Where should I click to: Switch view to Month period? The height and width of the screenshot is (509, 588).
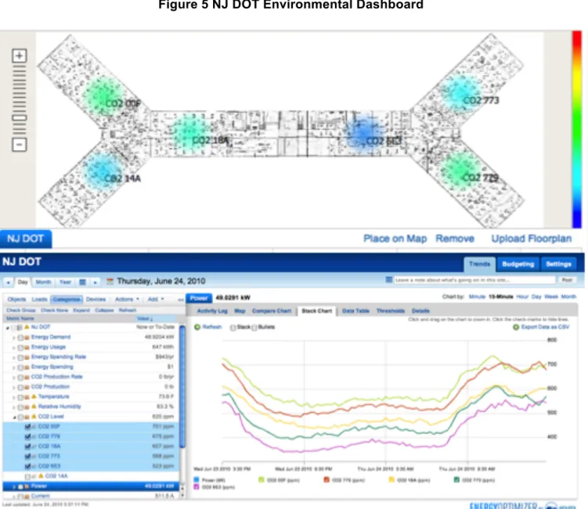(x=43, y=282)
